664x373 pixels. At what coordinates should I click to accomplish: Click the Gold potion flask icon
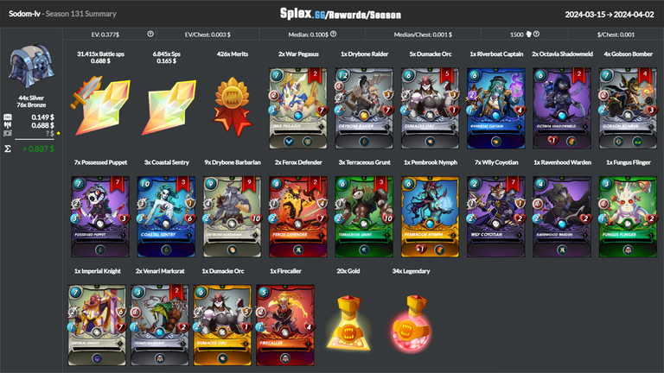point(348,323)
